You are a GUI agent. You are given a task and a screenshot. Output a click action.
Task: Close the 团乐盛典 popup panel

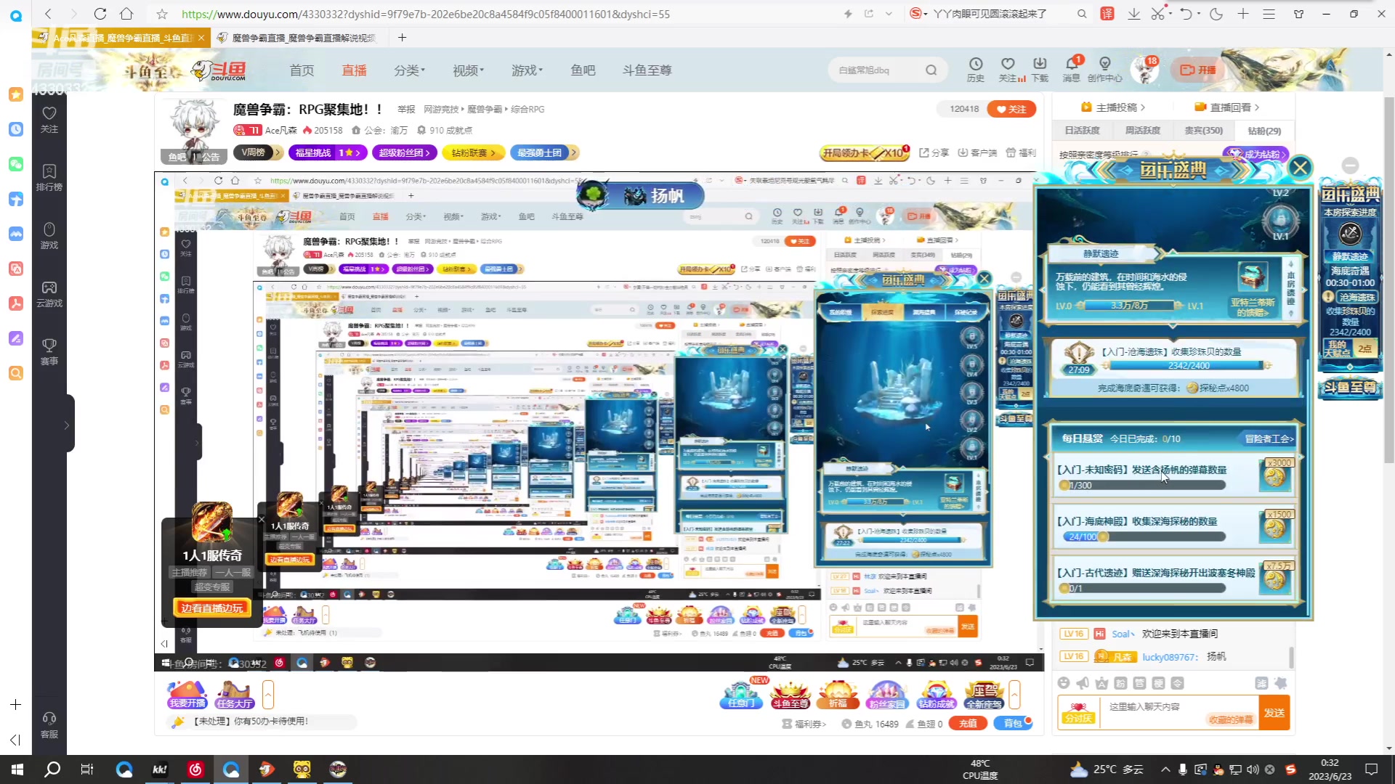tap(1300, 168)
